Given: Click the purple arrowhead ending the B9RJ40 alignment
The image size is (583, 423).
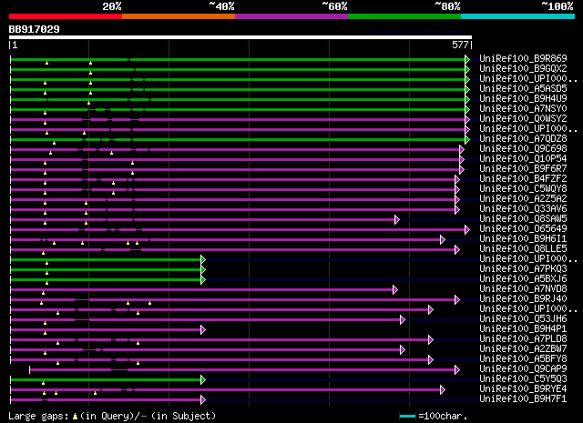Looking at the screenshot, I should click(457, 299).
